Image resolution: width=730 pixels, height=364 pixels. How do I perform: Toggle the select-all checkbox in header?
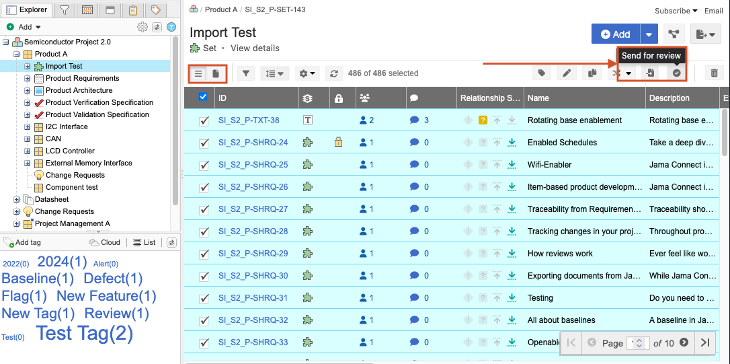(x=203, y=97)
